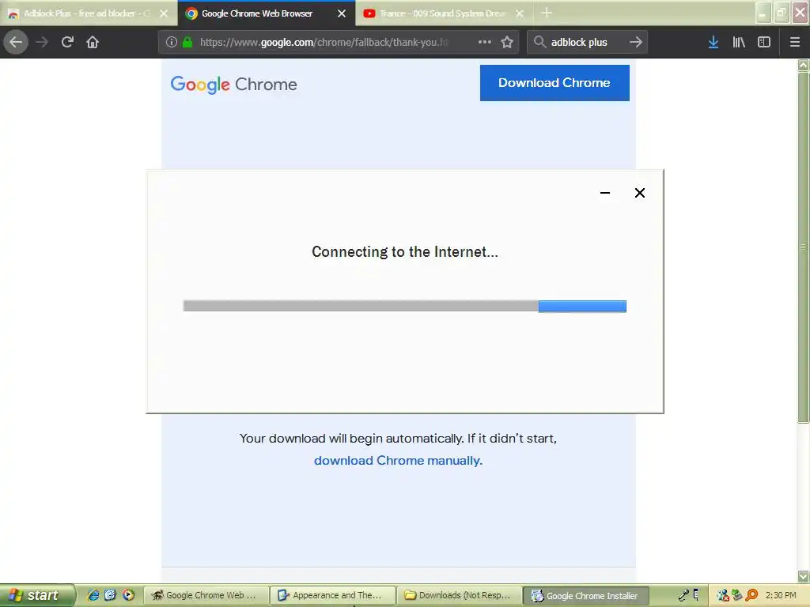Open the Firefox hamburger menu
810x607 pixels.
point(795,42)
